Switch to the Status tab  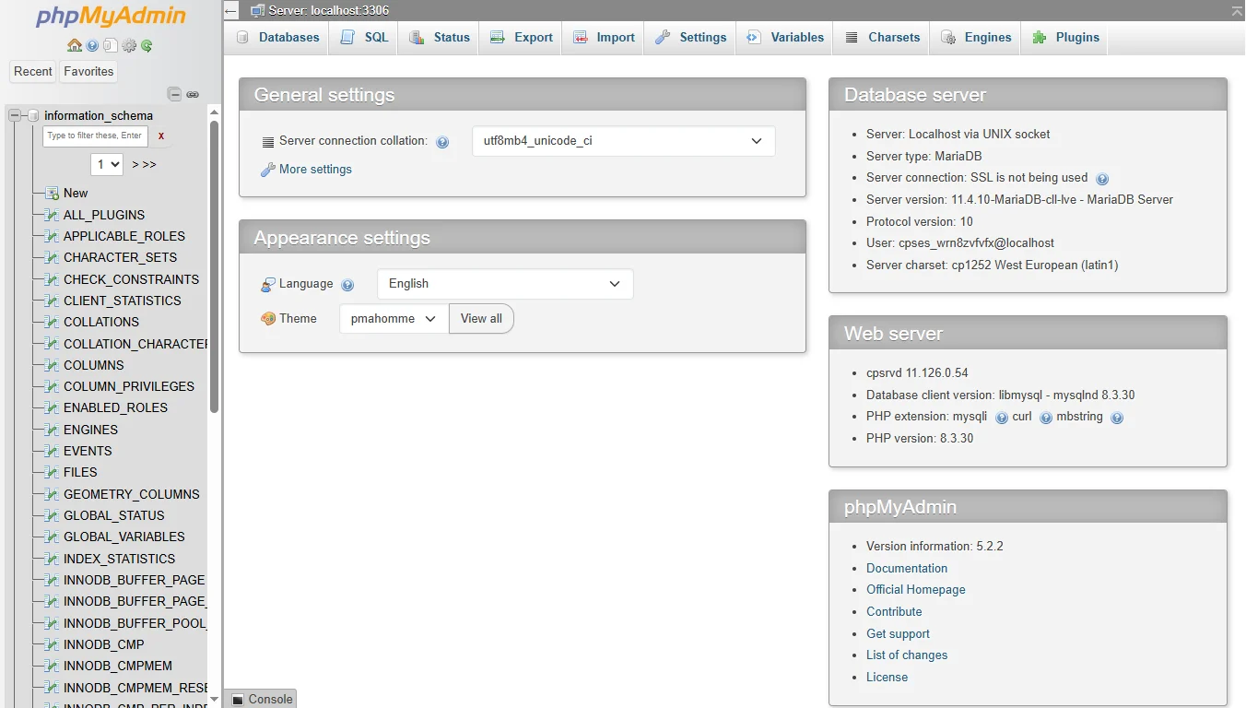coord(441,38)
